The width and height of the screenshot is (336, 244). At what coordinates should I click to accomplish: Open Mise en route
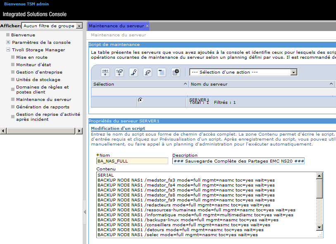32,57
